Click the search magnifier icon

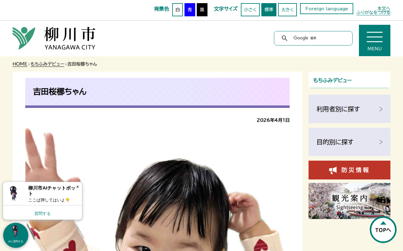[x=284, y=38]
